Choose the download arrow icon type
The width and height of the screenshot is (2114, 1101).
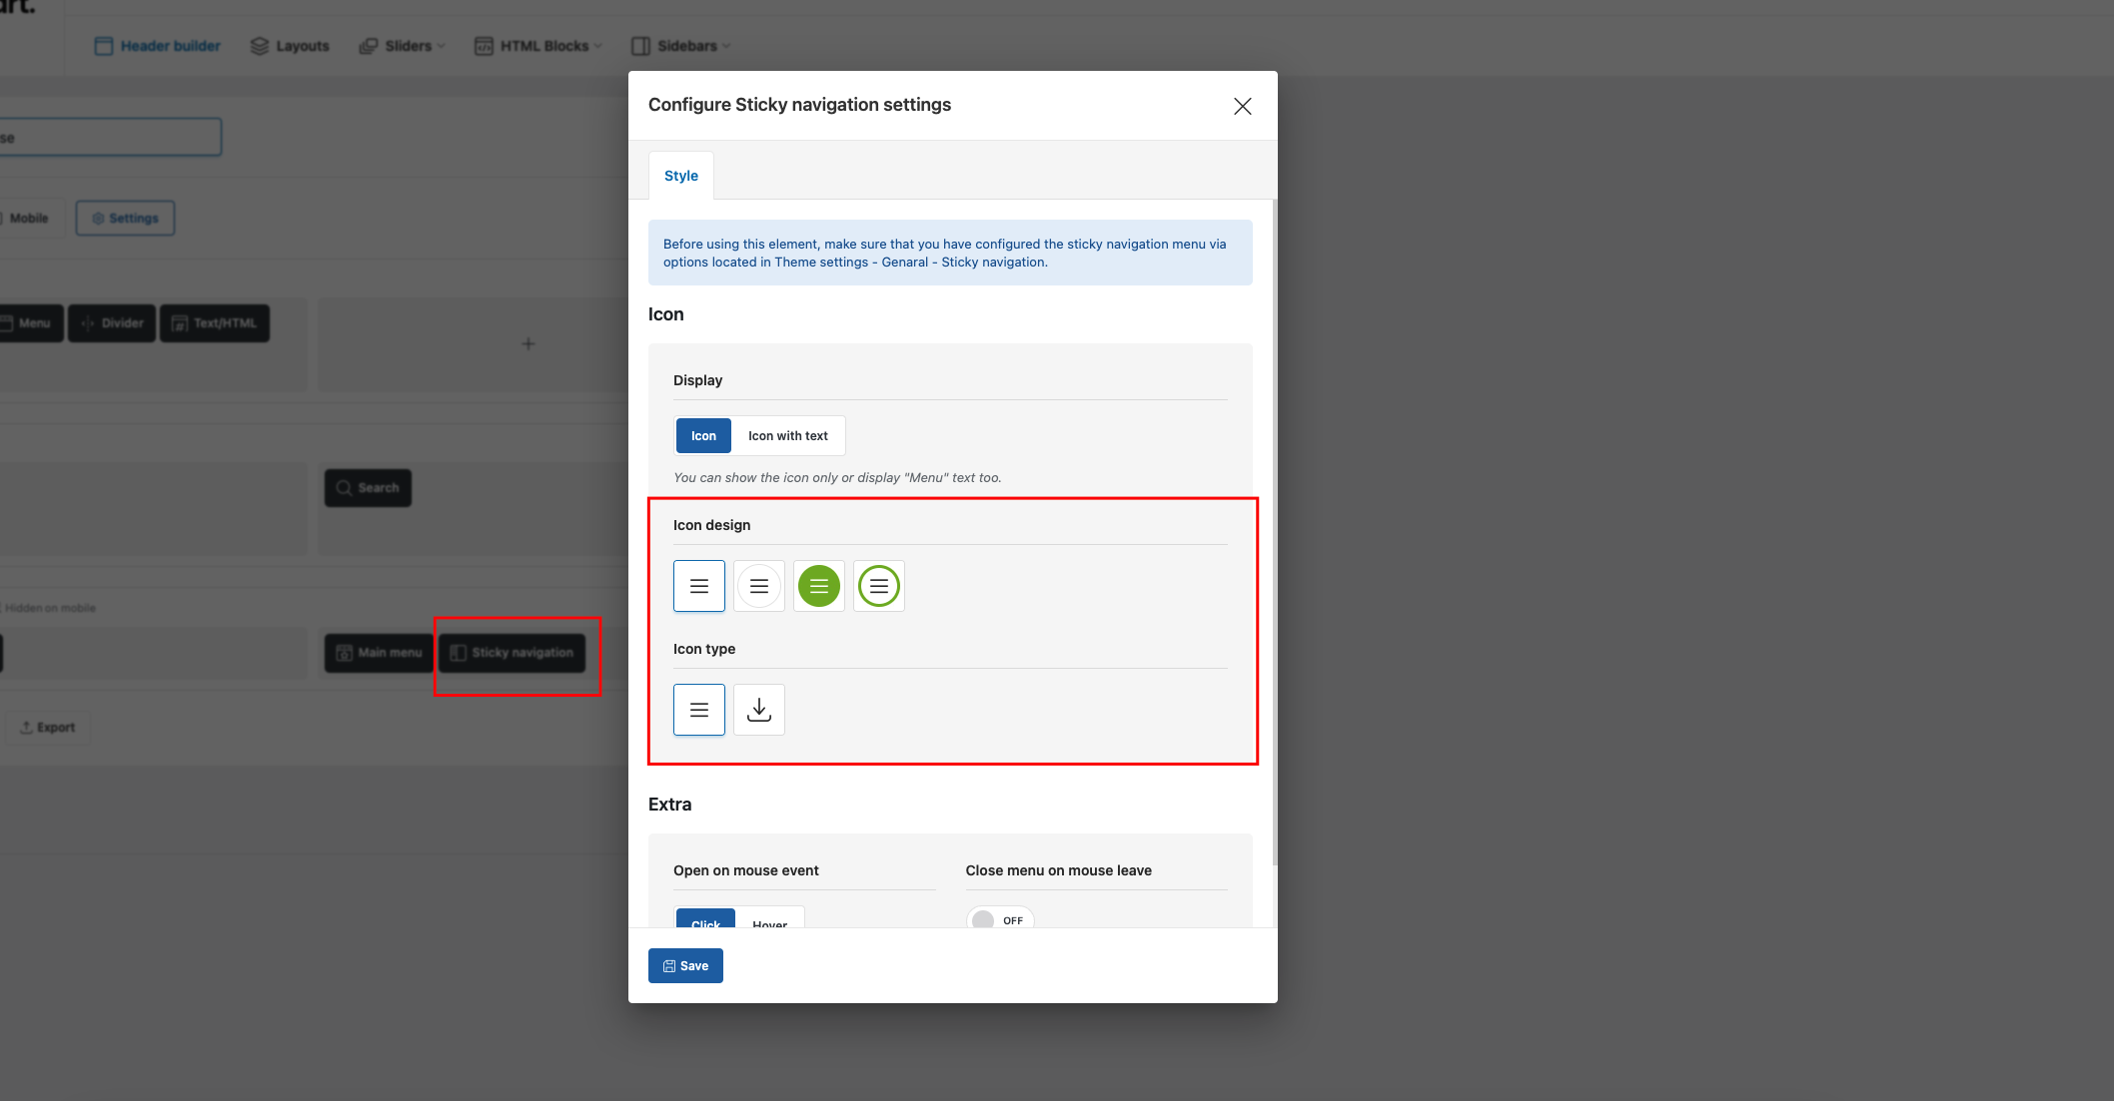[x=759, y=710]
